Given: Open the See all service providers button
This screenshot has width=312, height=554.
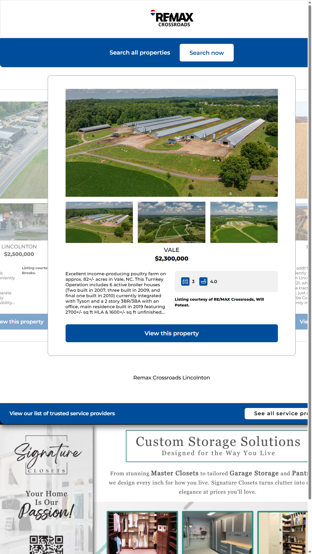Looking at the screenshot, I should pyautogui.click(x=277, y=413).
